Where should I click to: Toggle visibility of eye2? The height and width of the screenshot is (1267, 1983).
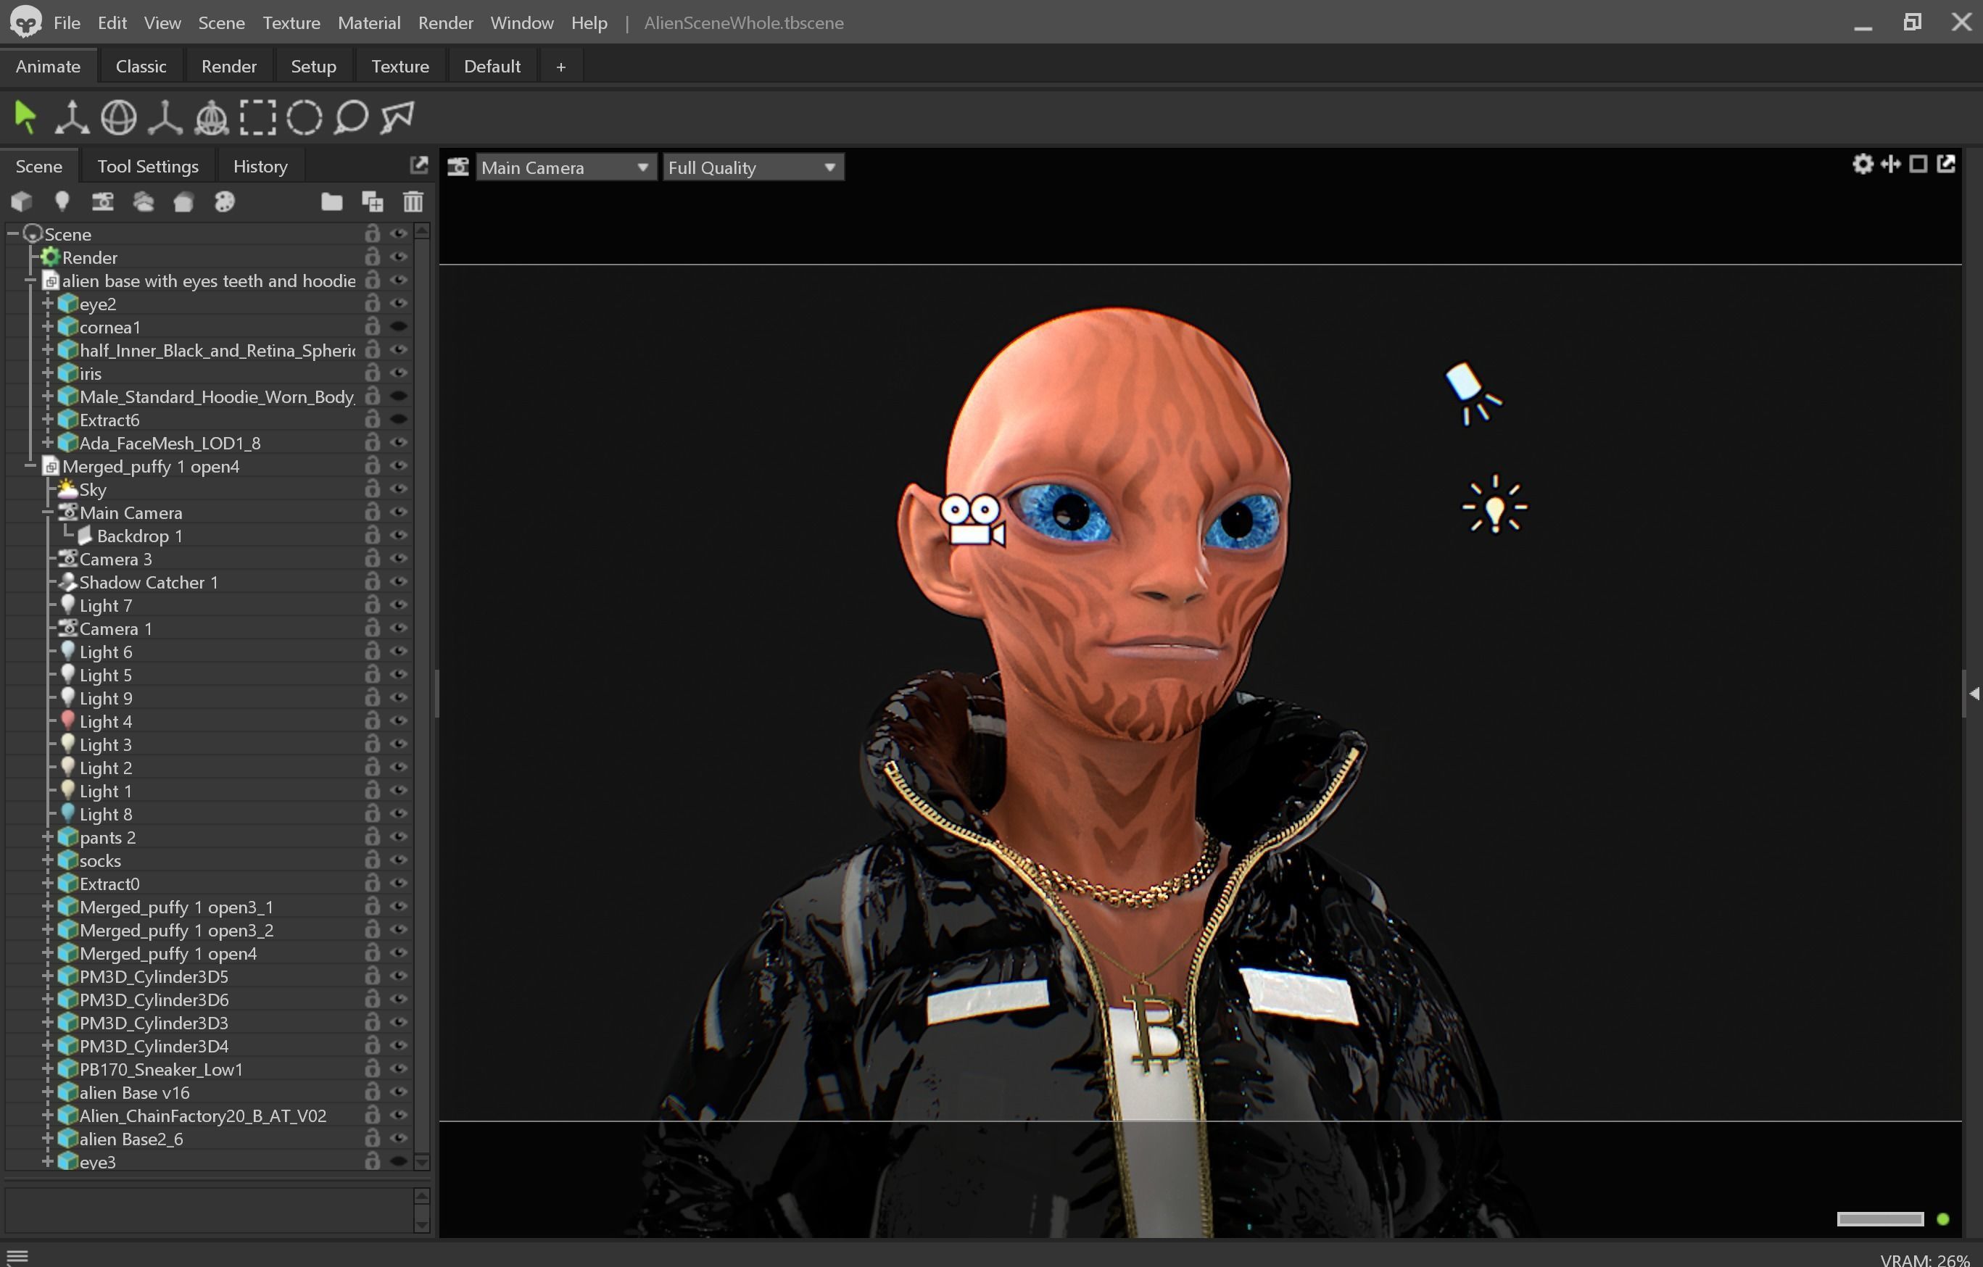400,303
